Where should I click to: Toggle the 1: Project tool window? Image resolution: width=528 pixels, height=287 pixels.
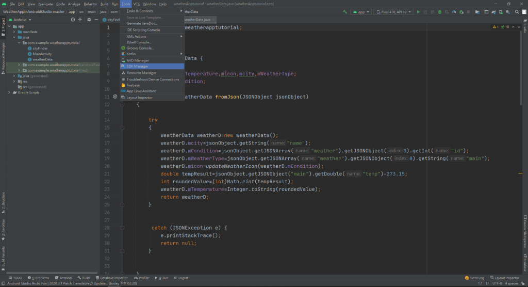[3, 27]
